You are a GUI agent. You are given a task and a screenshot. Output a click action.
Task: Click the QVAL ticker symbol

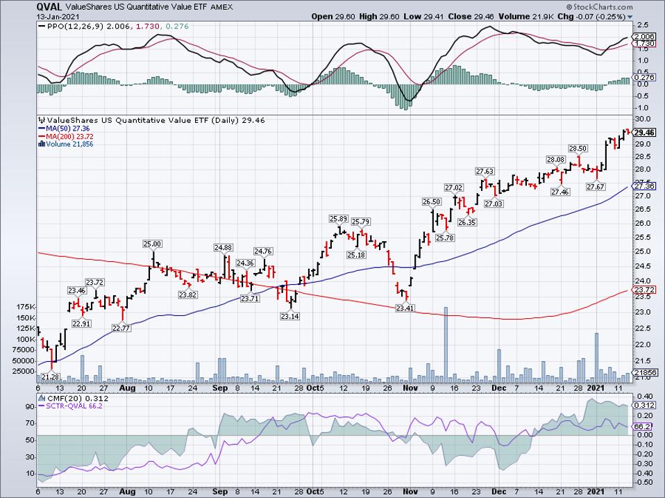pyautogui.click(x=49, y=7)
